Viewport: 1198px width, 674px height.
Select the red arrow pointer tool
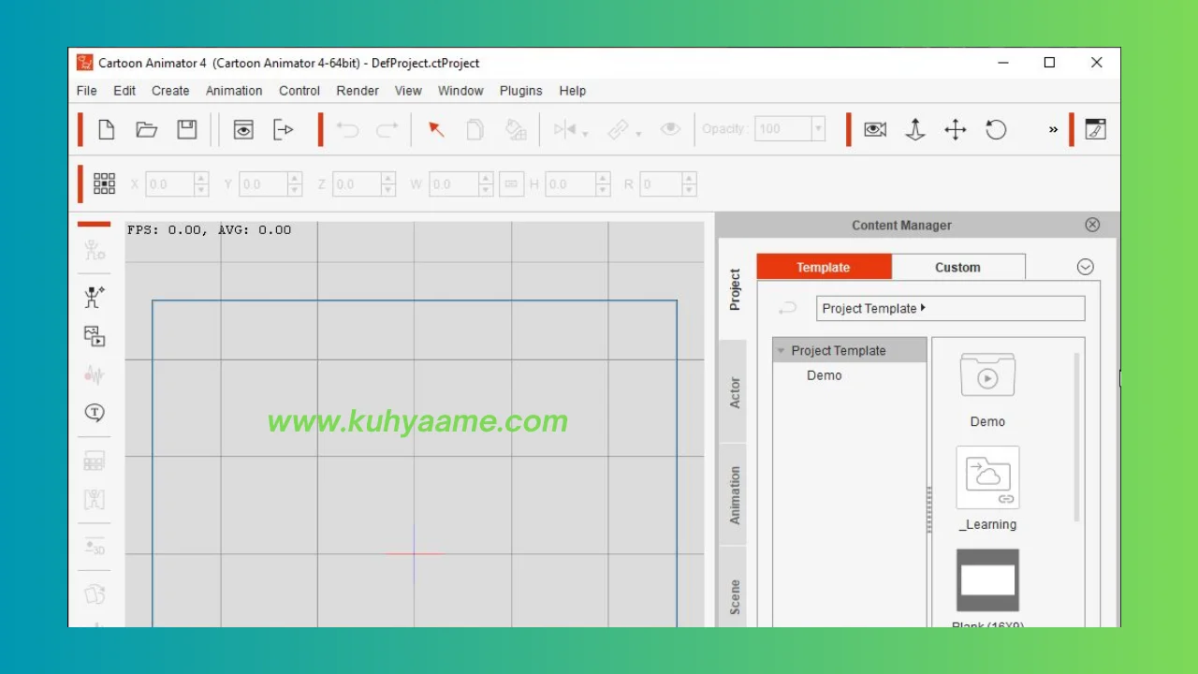coord(435,129)
